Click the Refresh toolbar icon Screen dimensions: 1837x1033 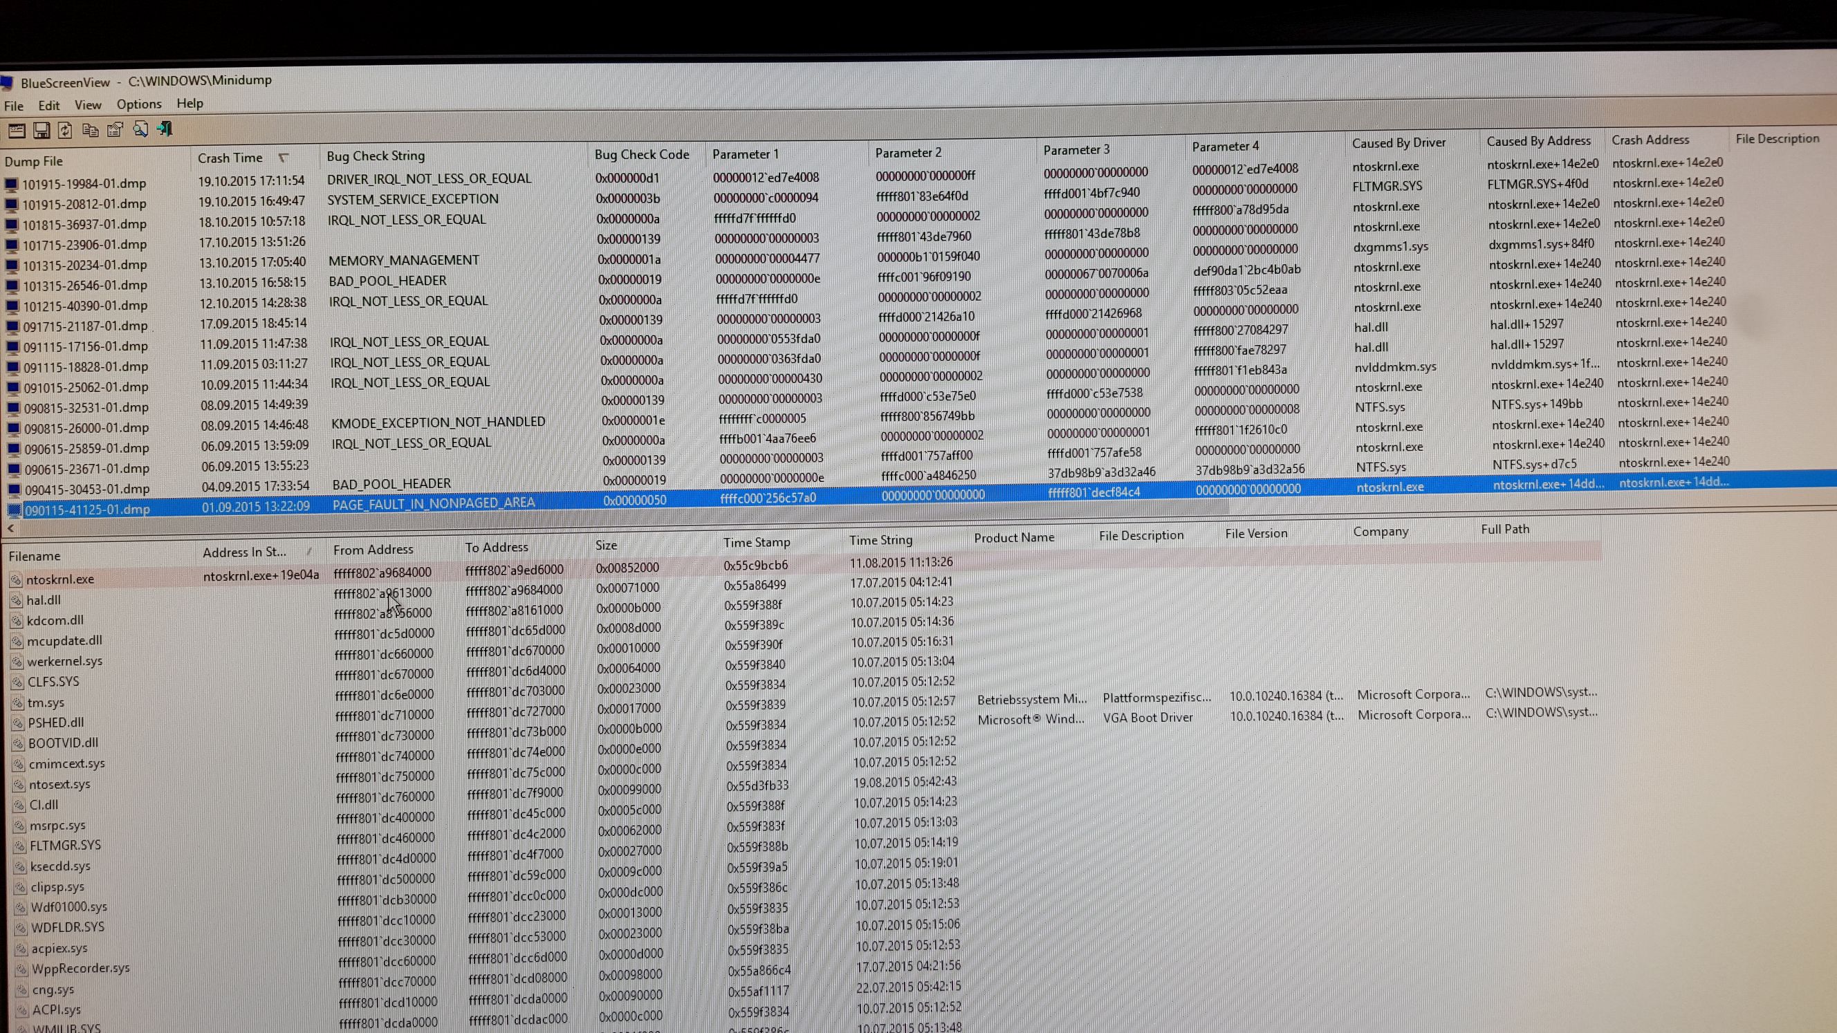65,130
